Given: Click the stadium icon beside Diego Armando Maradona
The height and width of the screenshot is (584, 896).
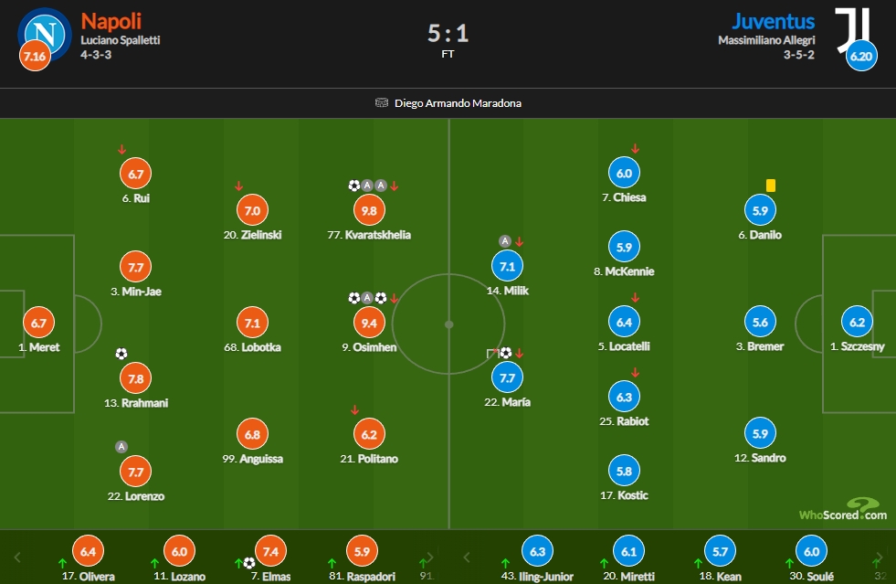Looking at the screenshot, I should click(x=381, y=103).
